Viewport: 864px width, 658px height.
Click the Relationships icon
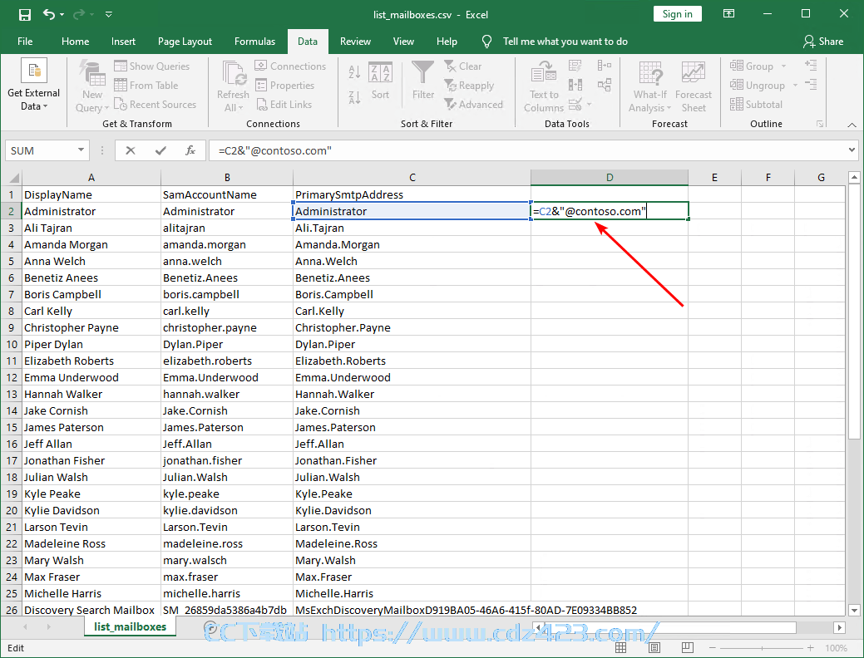pos(604,85)
